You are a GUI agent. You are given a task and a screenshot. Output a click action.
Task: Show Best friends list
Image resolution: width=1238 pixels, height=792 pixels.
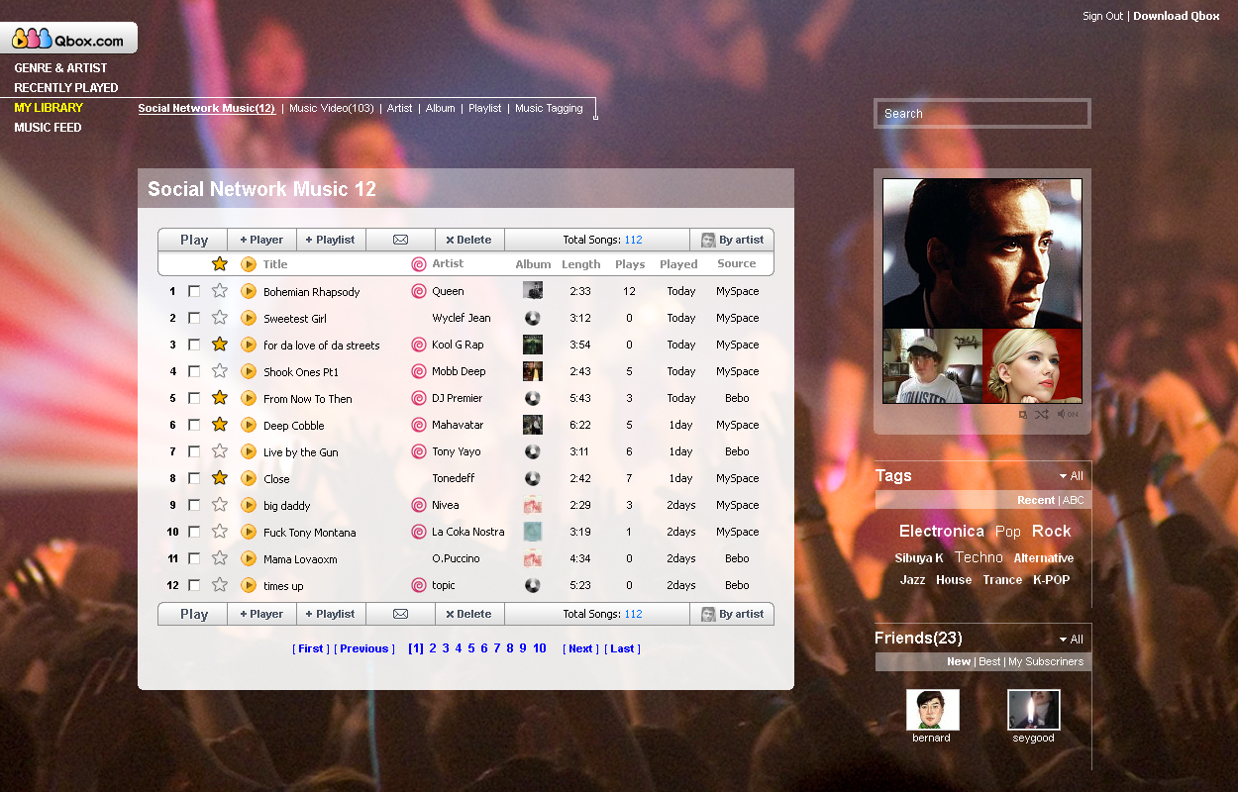tap(989, 661)
